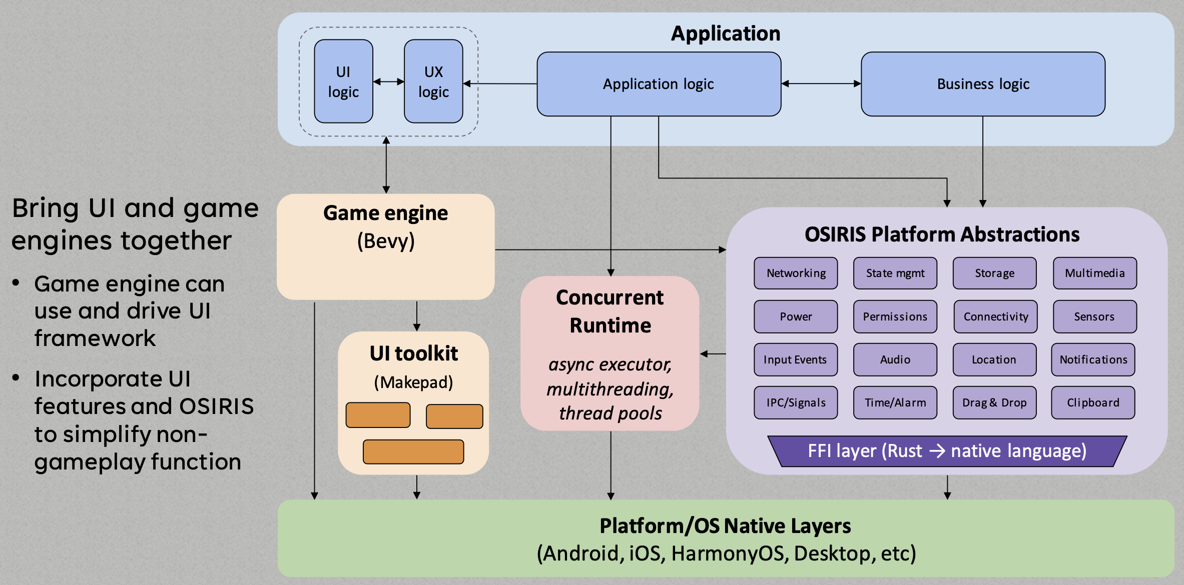Click the Permissions box
The height and width of the screenshot is (585, 1184).
[x=895, y=316]
